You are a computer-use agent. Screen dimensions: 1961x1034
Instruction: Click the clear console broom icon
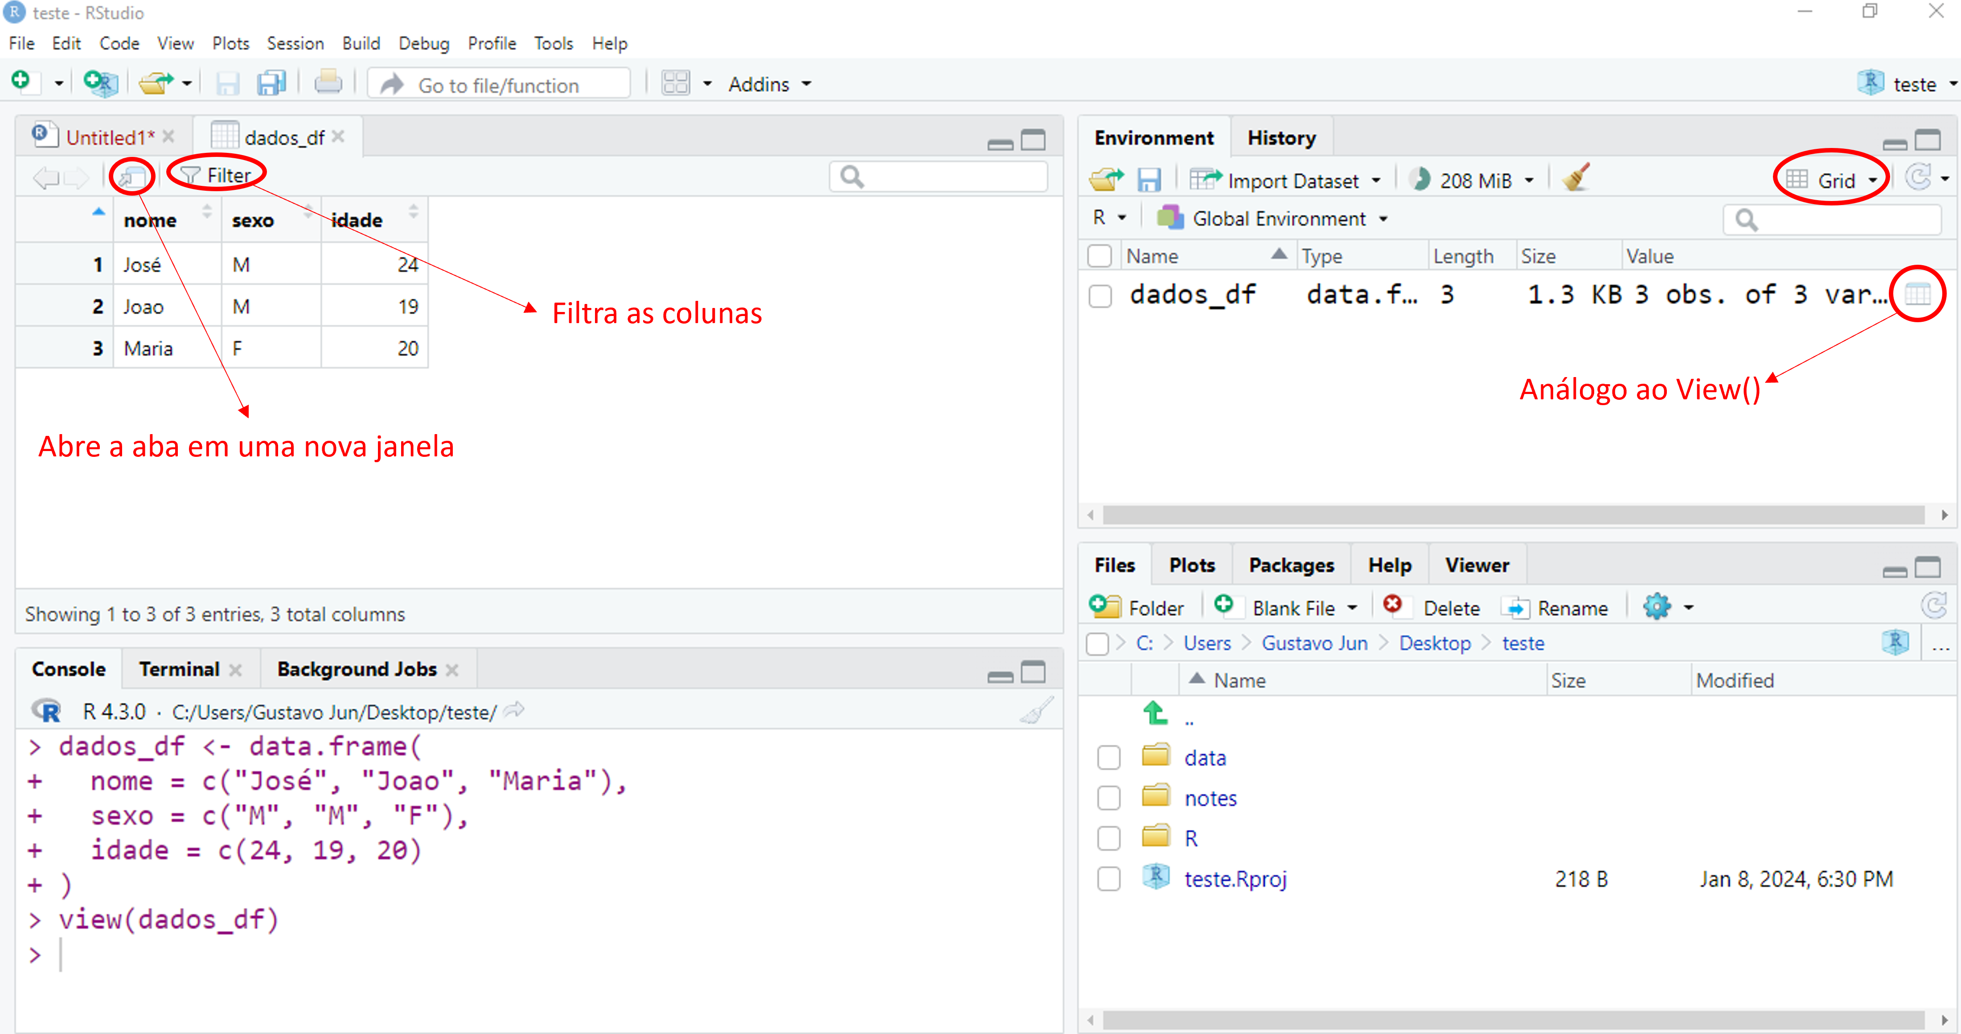coord(1036,711)
